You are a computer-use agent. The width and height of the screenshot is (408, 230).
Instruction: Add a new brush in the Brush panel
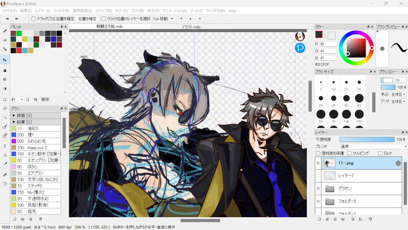click(15, 219)
